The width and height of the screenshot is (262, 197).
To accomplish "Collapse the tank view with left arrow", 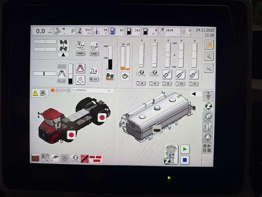I will coord(196,94).
